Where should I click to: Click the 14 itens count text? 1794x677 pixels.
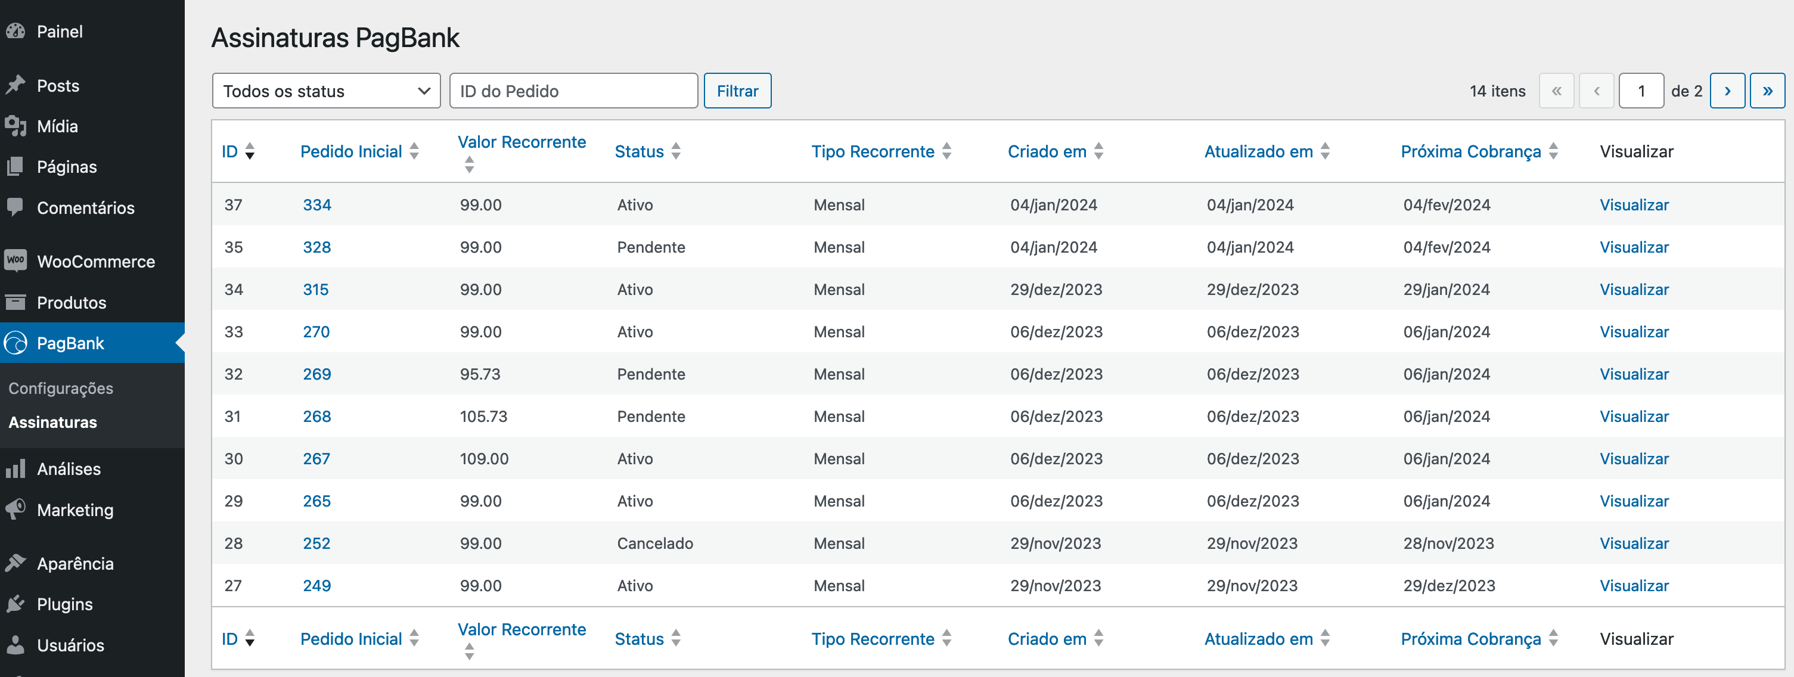(x=1497, y=91)
